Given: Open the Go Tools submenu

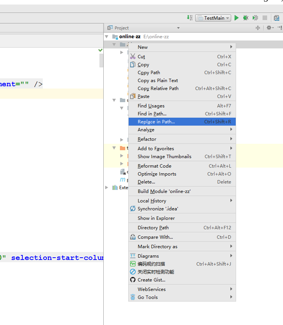Looking at the screenshot, I should point(182,297).
